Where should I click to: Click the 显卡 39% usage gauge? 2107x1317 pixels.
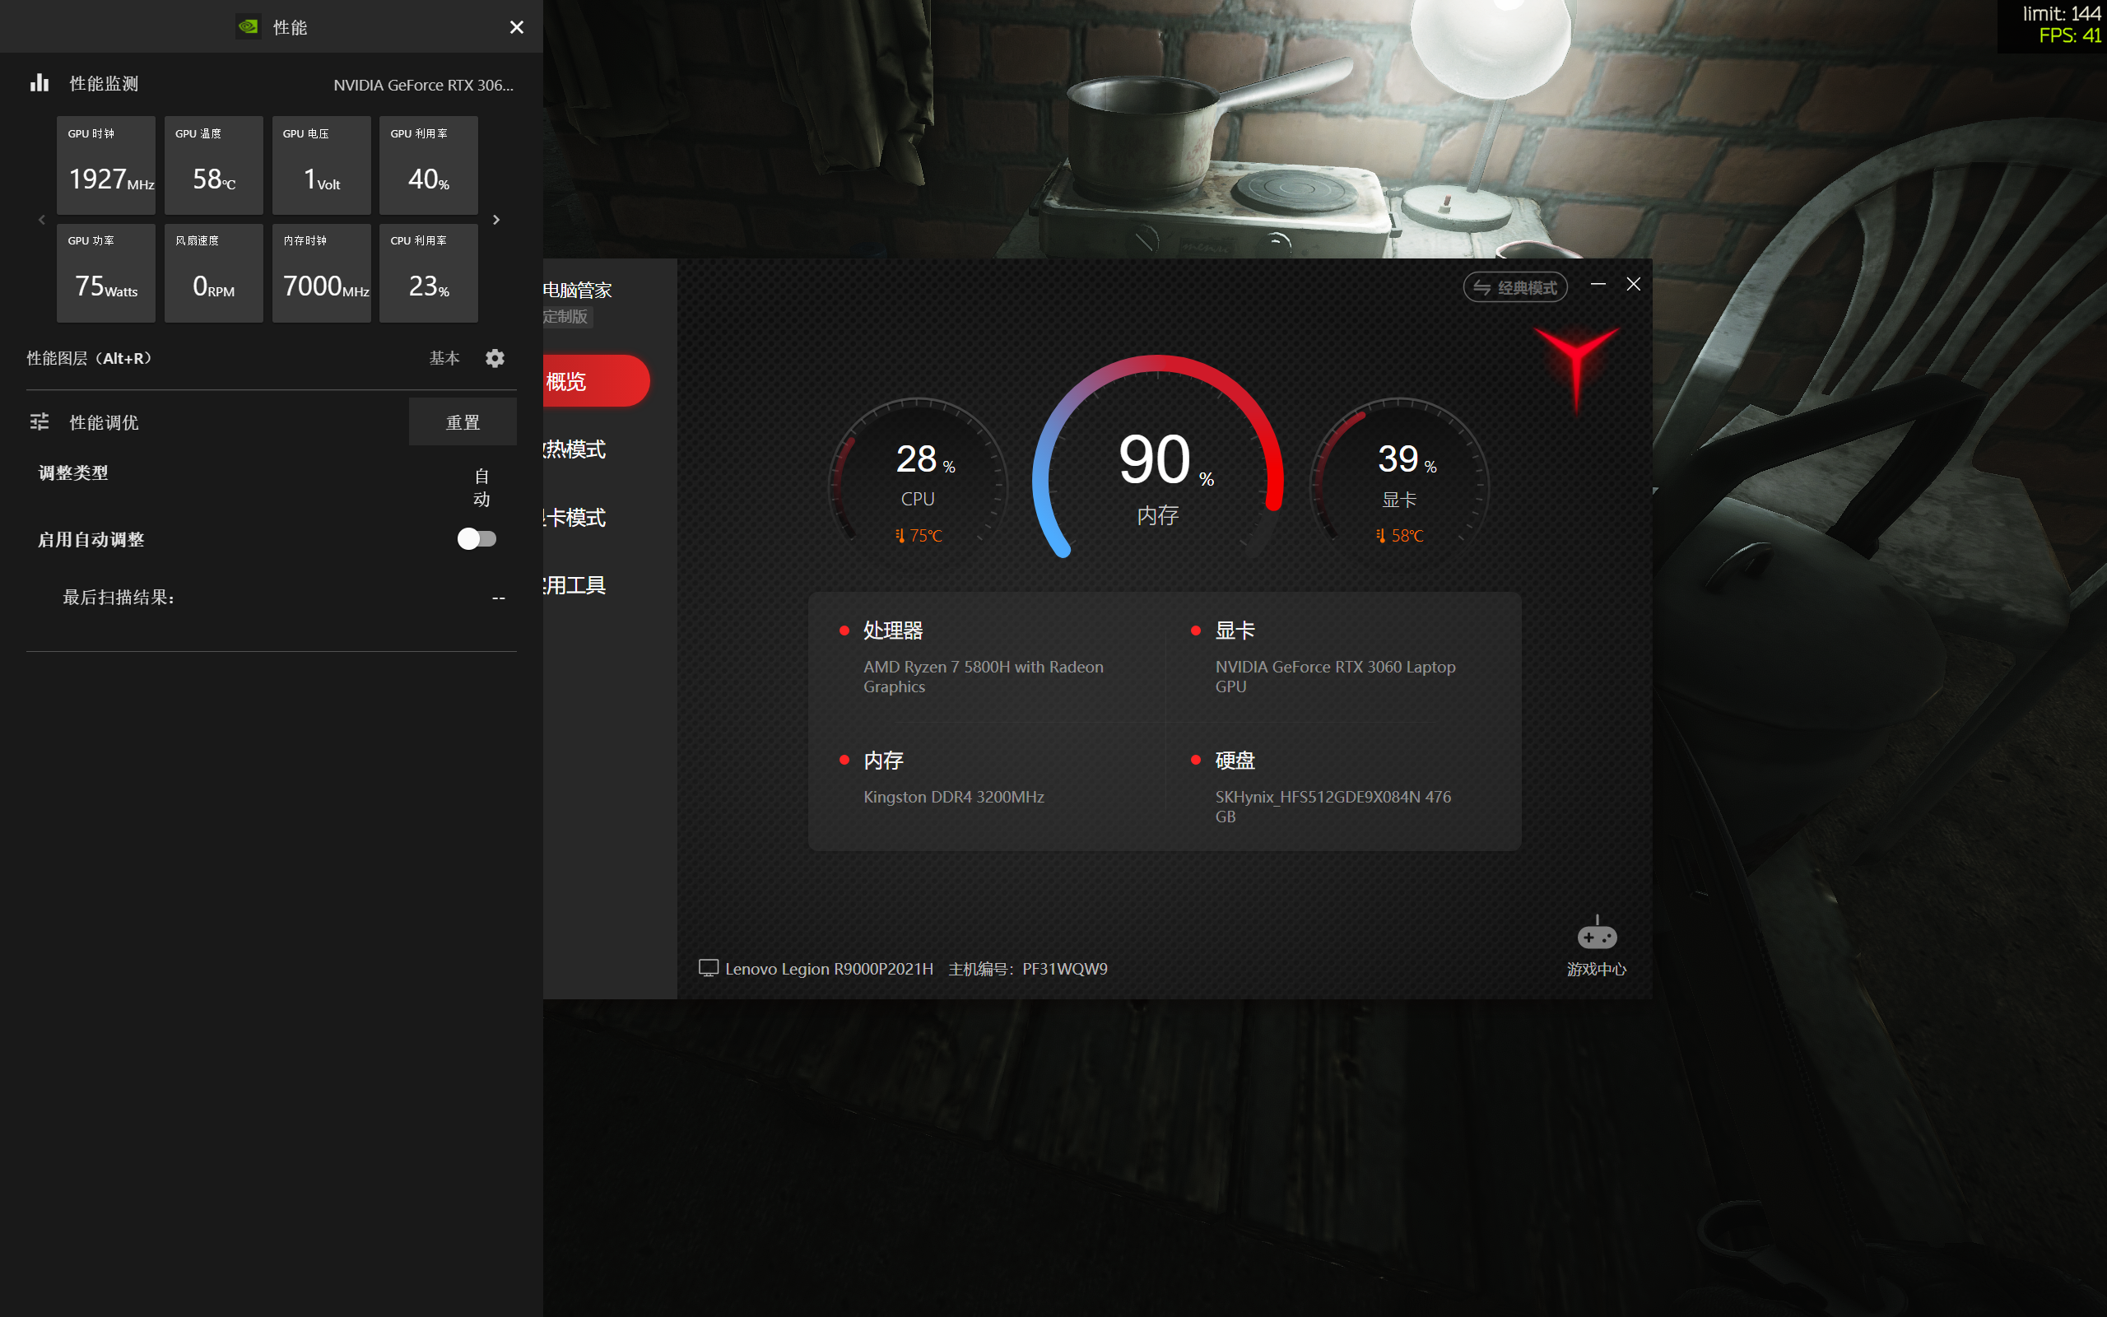tap(1399, 477)
